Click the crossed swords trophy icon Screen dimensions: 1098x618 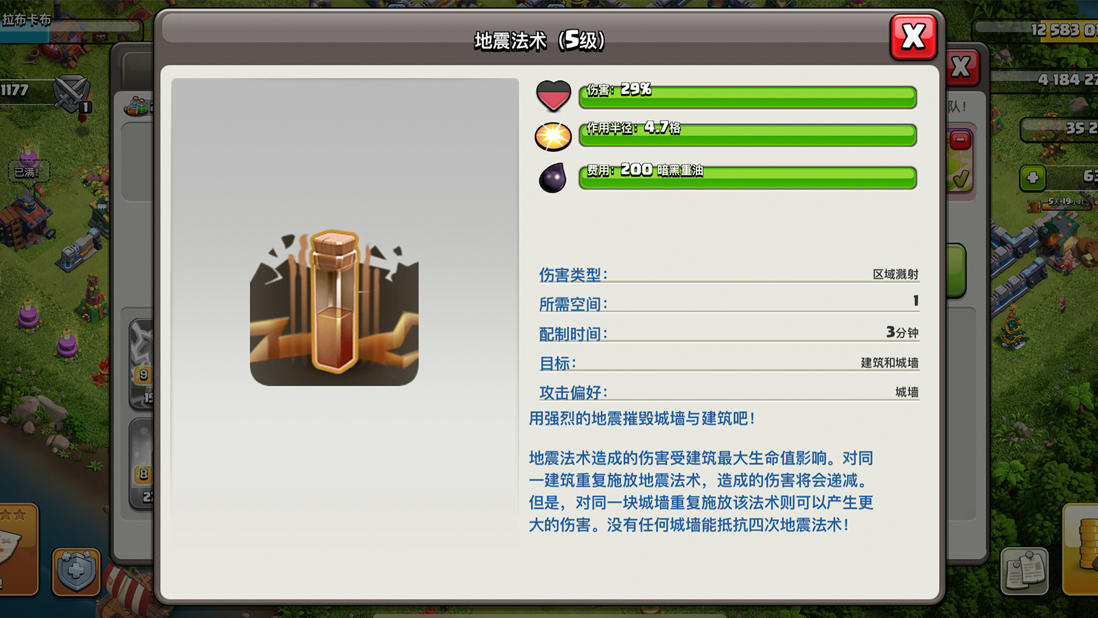click(71, 95)
